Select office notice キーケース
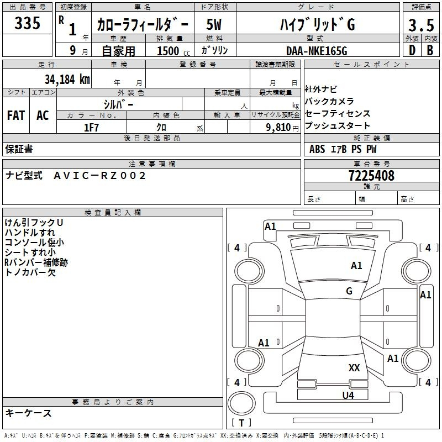Screen dimensions: 442x442 [x=29, y=413]
